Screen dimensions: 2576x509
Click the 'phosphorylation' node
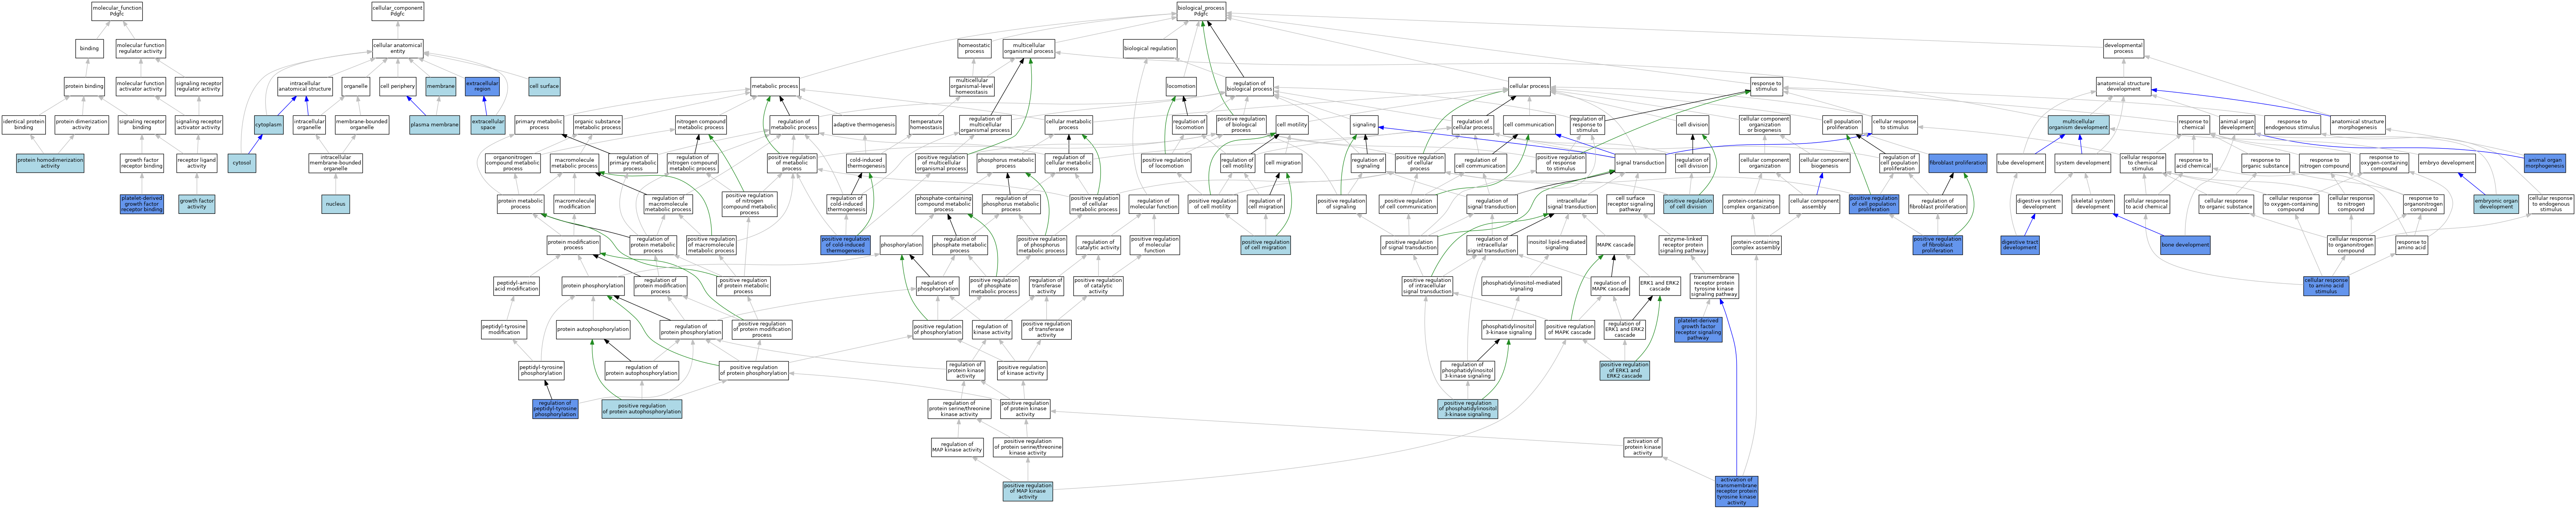(x=901, y=245)
